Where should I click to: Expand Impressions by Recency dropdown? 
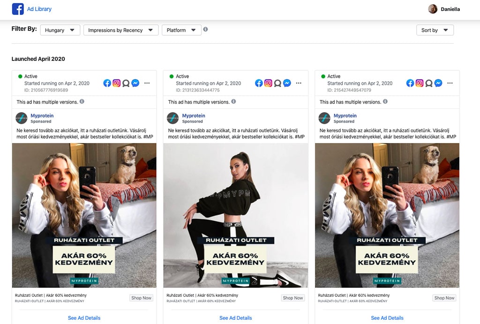121,30
